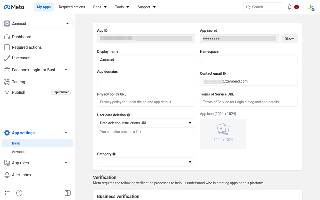Expand the Docs menu
This screenshot has width=320, height=200.
pyautogui.click(x=100, y=7)
